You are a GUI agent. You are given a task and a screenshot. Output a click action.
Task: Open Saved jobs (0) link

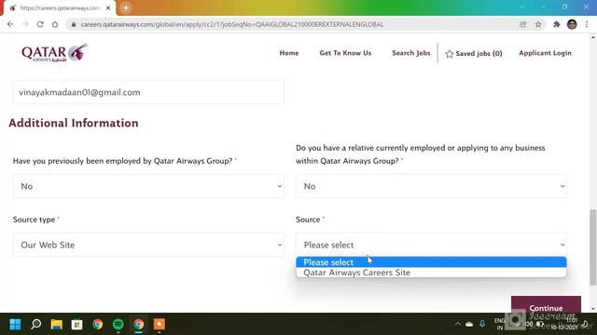pos(474,54)
